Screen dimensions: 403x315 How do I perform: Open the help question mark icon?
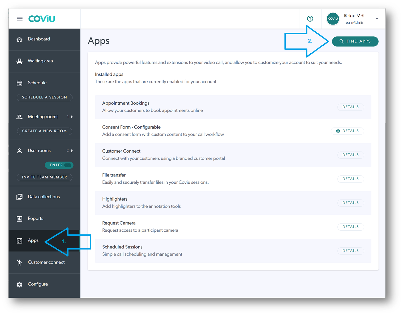(x=310, y=19)
